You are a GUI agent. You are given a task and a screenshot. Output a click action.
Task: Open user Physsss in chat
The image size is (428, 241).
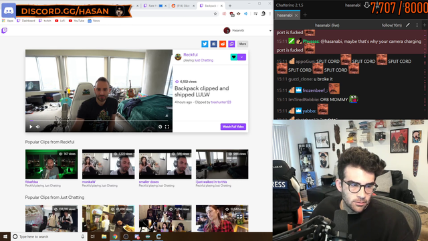tap(310, 42)
